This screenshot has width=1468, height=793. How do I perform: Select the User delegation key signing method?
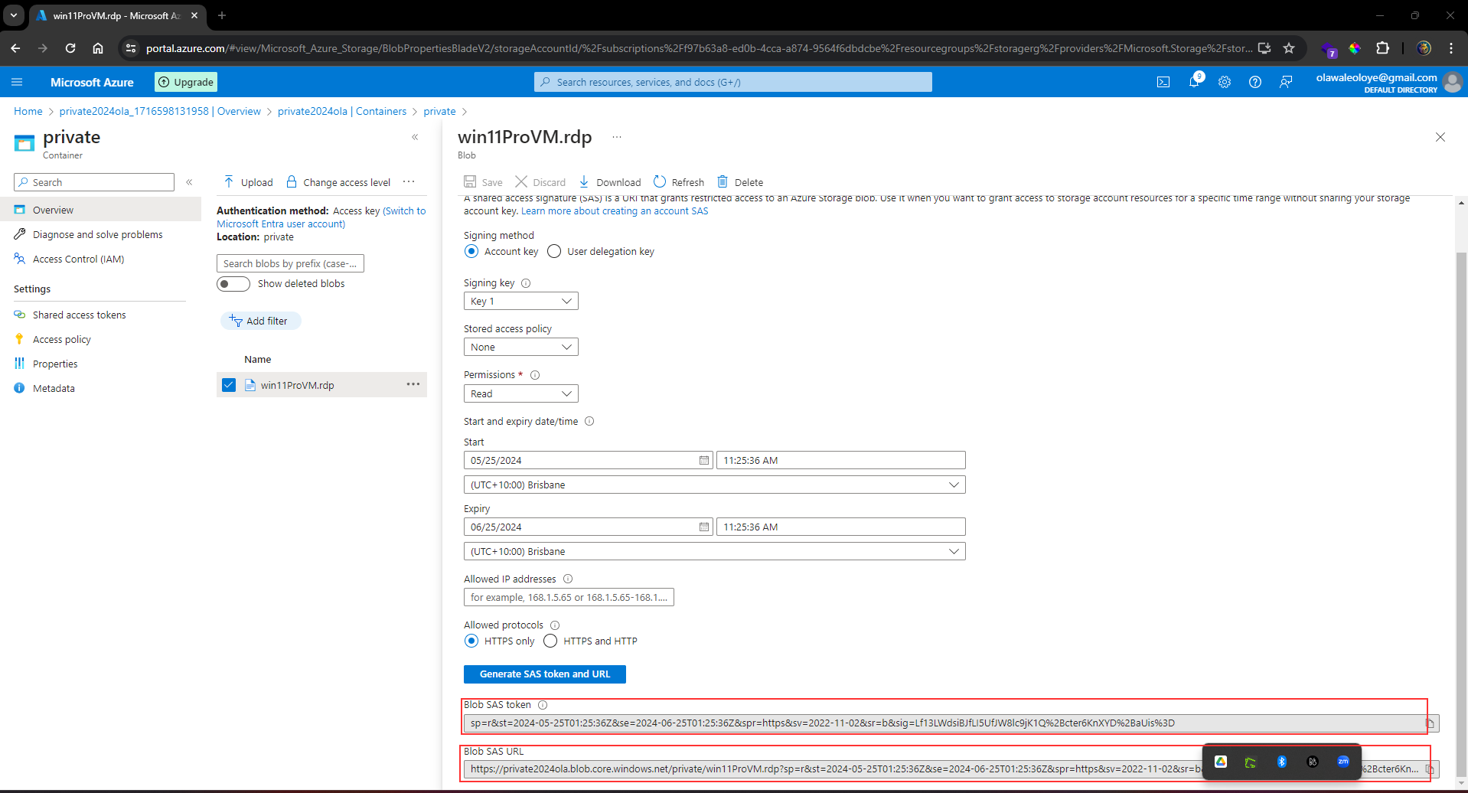pos(554,252)
